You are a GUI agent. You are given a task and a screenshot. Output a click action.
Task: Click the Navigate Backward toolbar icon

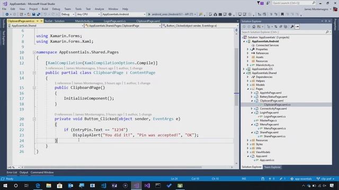tap(7, 14)
